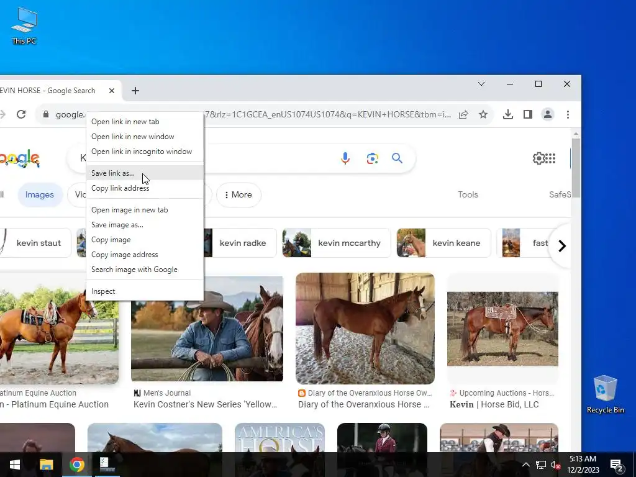
Task: Click the share page icon in address bar
Action: pyautogui.click(x=463, y=114)
